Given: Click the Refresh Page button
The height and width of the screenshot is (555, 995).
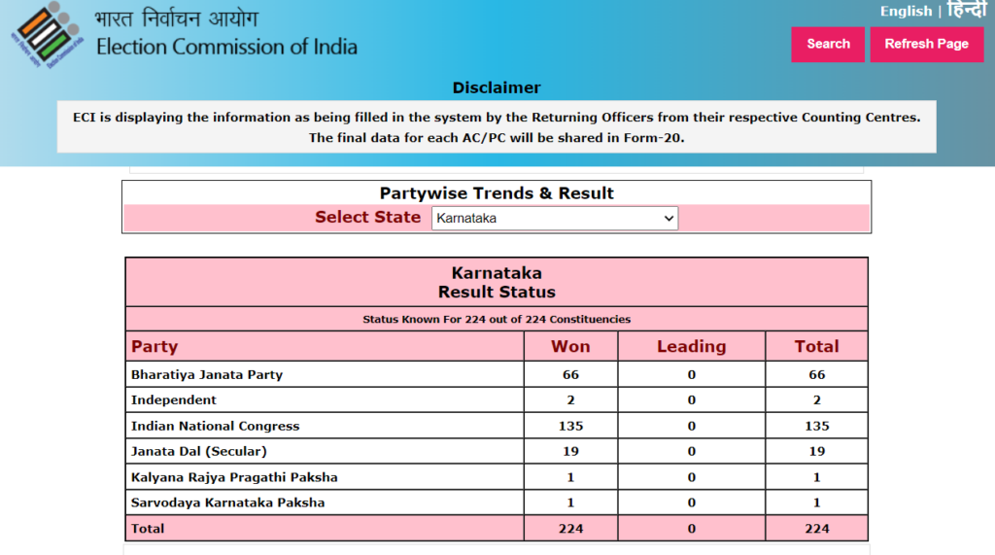Looking at the screenshot, I should coord(926,44).
